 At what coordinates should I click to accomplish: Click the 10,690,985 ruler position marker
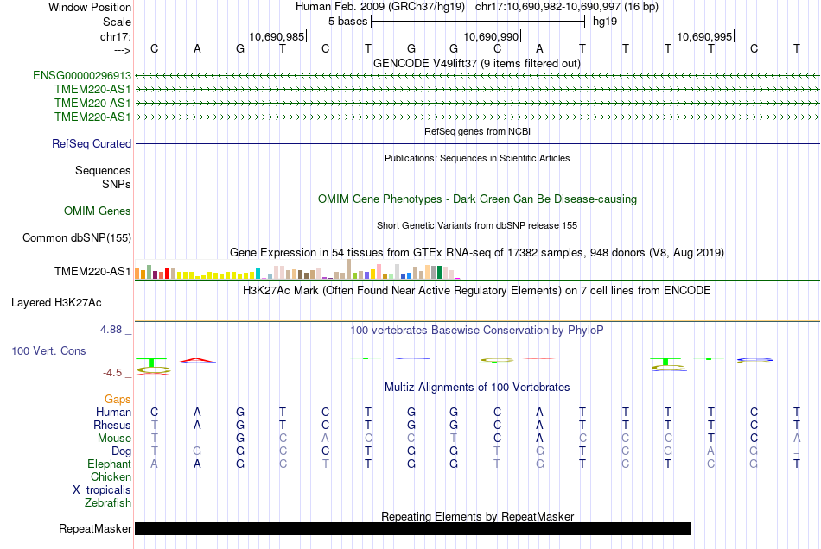(277, 36)
